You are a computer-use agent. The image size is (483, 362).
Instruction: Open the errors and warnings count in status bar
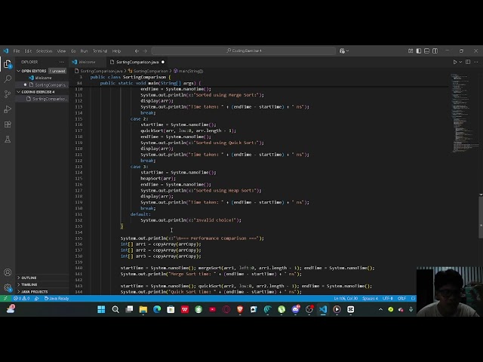coord(22,299)
